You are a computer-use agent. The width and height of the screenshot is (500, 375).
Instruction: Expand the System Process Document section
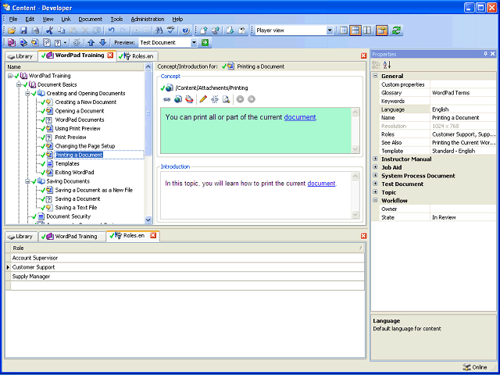(x=375, y=175)
